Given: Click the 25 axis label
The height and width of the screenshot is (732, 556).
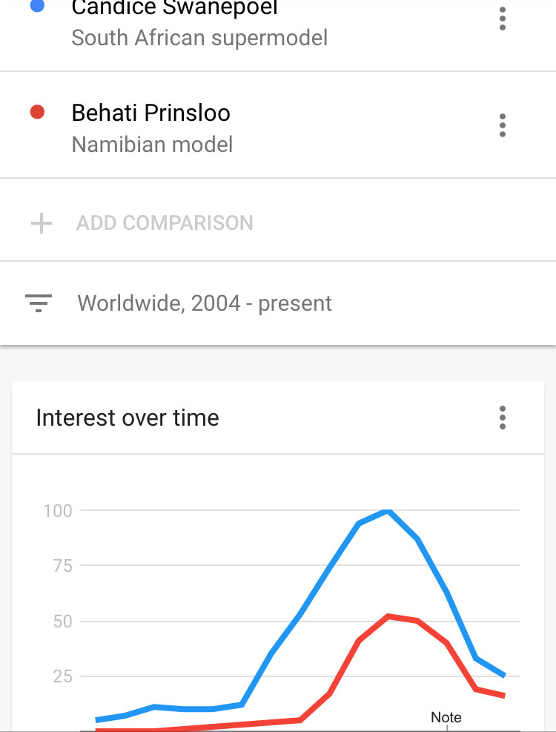Looking at the screenshot, I should (62, 676).
